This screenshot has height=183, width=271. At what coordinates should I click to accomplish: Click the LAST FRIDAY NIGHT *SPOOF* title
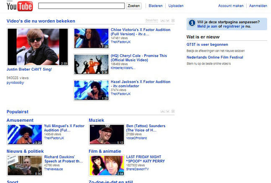click(x=146, y=159)
